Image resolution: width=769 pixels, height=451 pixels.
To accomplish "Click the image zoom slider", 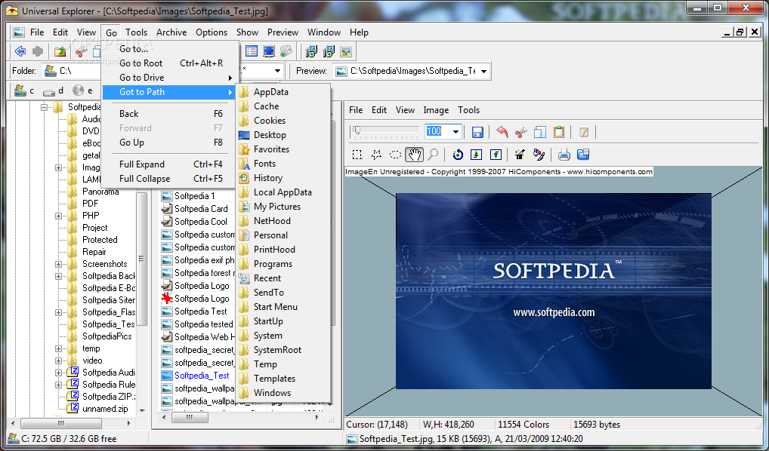I will 385,131.
